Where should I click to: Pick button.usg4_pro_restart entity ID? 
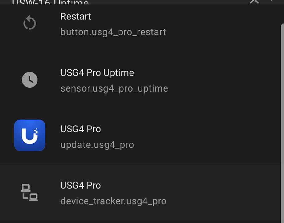113,32
